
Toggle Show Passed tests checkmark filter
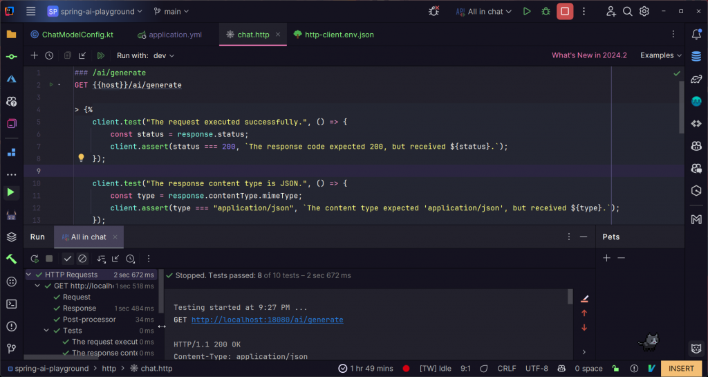(68, 259)
